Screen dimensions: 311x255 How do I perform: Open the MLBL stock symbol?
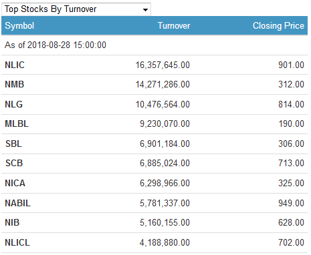tap(17, 123)
